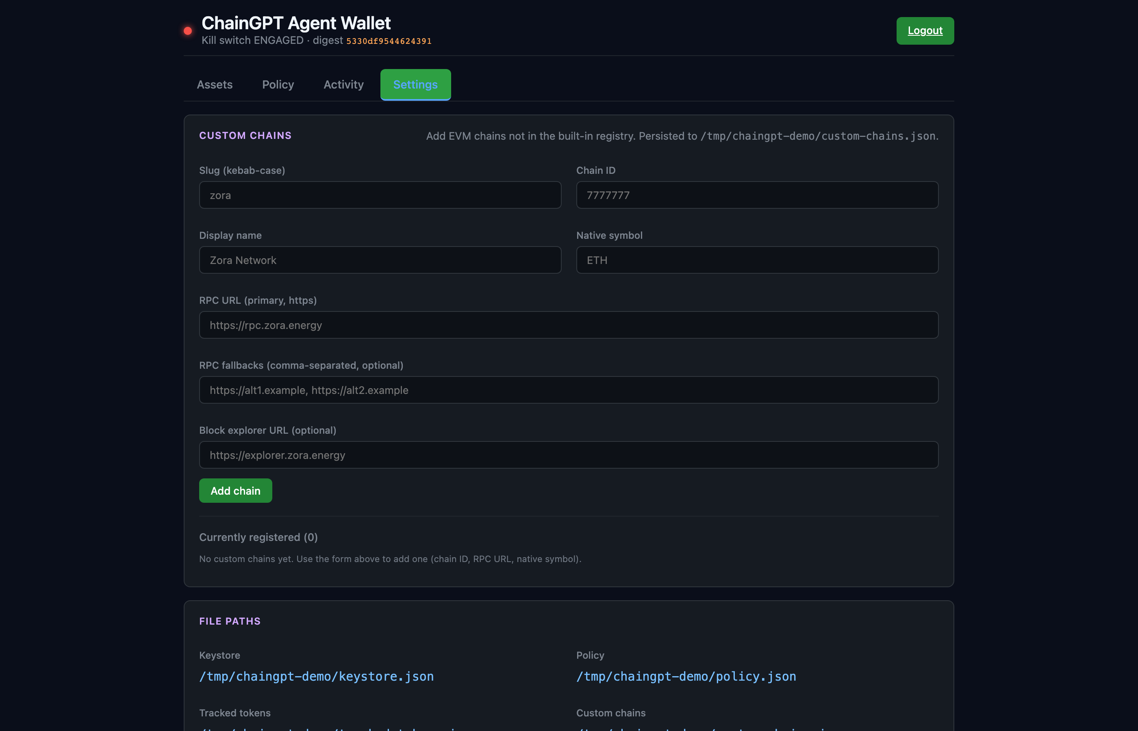
Task: Click the FILE PATHS section heading
Action: 230,621
